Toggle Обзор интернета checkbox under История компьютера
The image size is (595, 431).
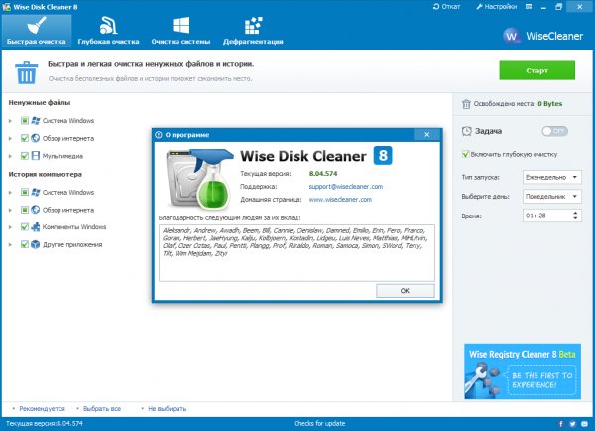(24, 210)
